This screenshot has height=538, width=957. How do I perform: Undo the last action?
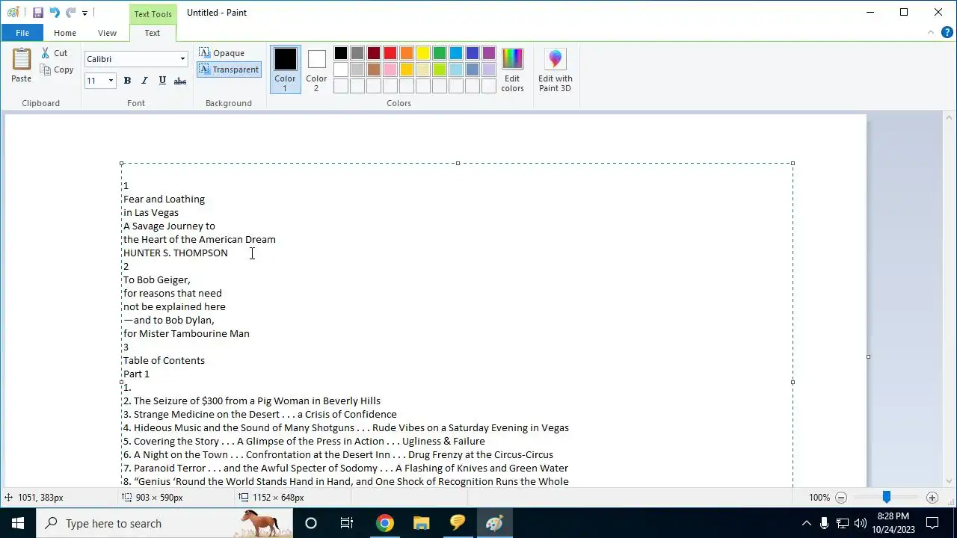tap(54, 13)
